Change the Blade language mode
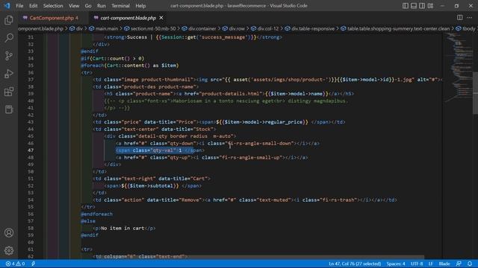Image resolution: width=478 pixels, height=268 pixels. (x=444, y=264)
